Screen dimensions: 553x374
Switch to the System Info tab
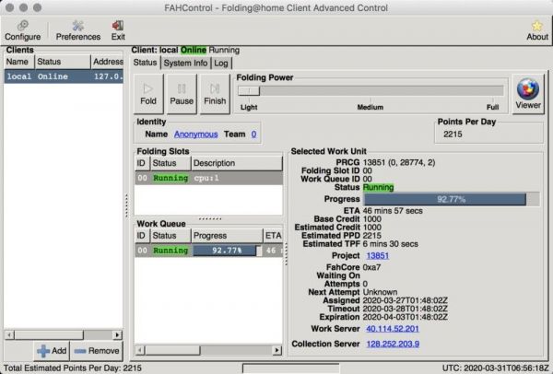coord(185,63)
